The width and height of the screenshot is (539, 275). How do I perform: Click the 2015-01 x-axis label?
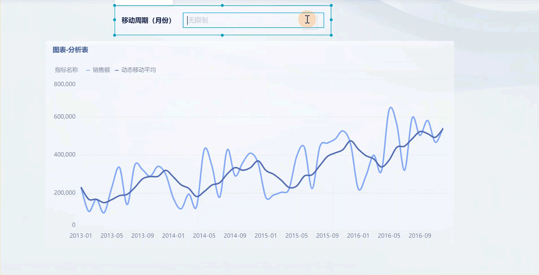click(266, 236)
